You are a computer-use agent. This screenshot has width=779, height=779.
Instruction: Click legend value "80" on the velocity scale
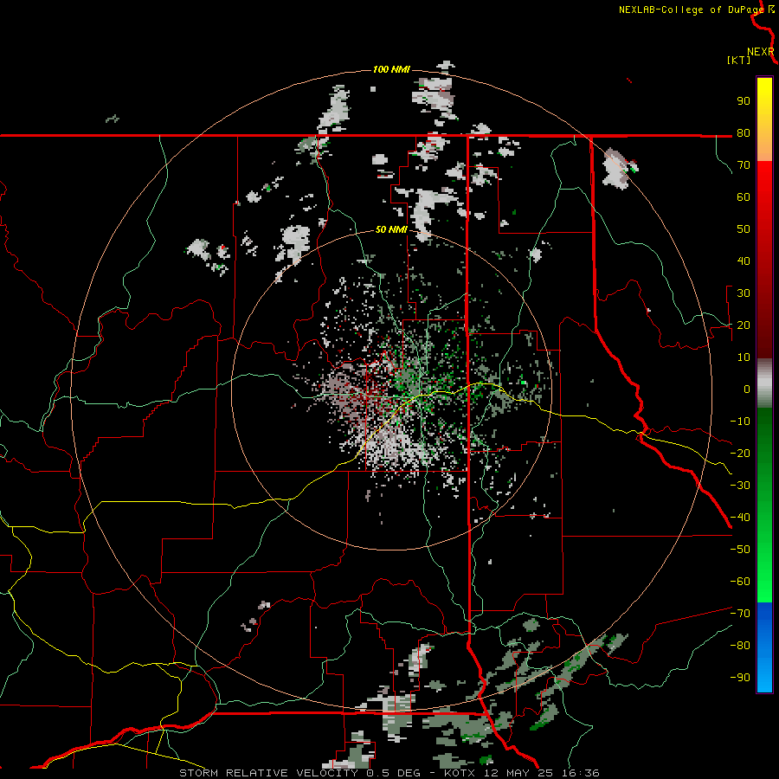pos(744,132)
